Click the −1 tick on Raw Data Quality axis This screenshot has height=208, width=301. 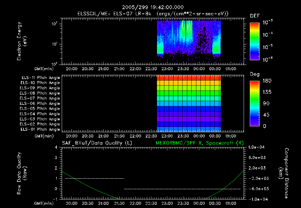click(x=55, y=199)
